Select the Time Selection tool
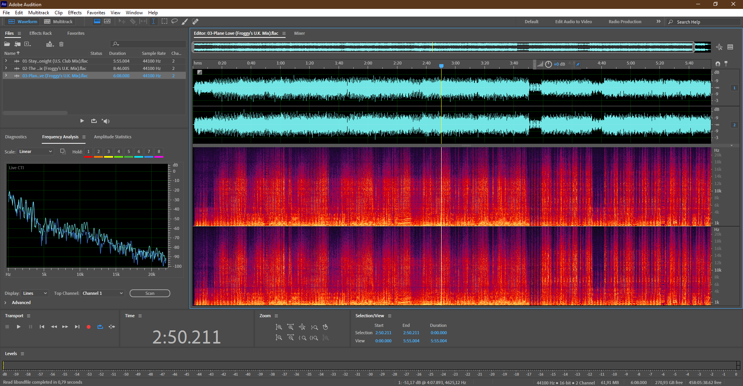This screenshot has height=386, width=743. pos(153,21)
